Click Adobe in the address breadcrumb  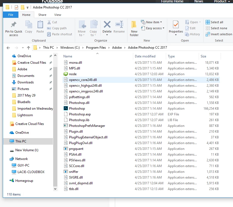pos(117,48)
